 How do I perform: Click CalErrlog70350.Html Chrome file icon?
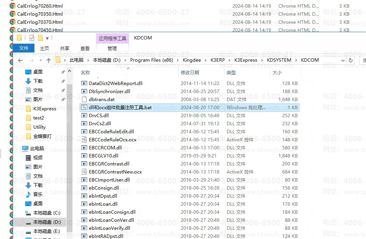tap(13, 14)
